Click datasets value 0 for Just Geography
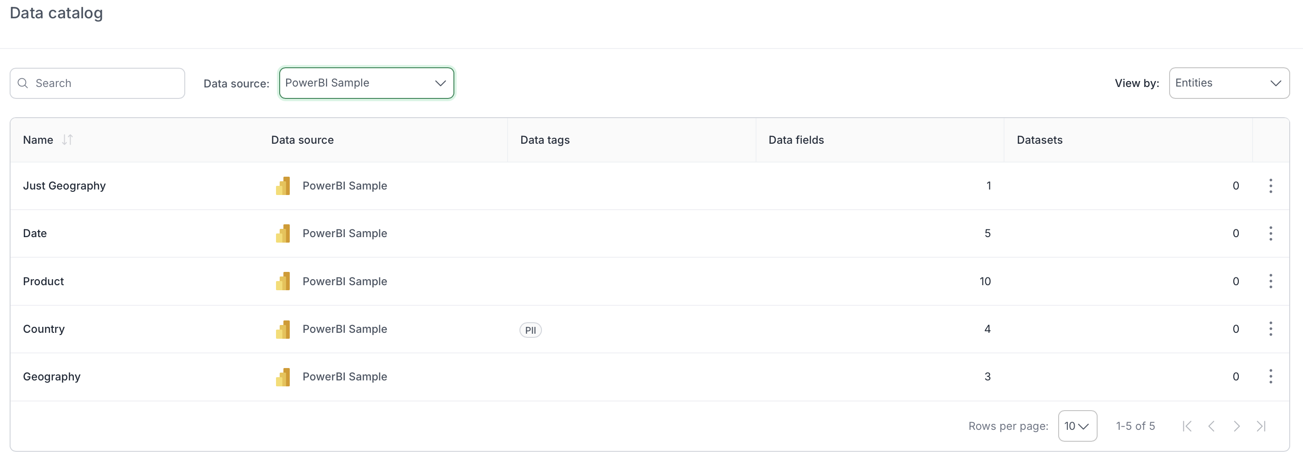 (1236, 186)
